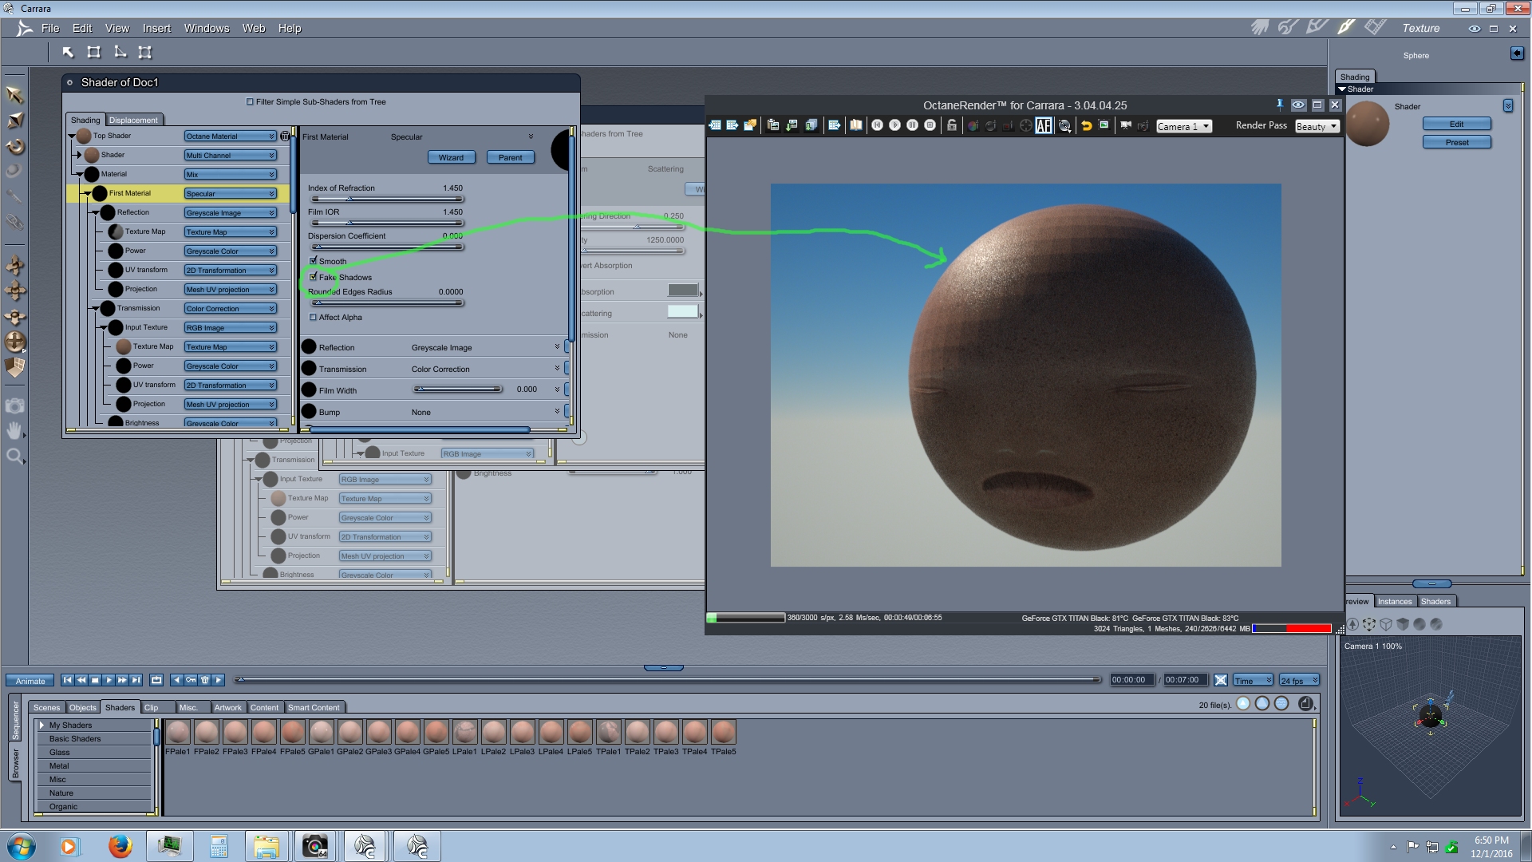
Task: Open the Render Pass Beauty dropdown
Action: coord(1317,127)
